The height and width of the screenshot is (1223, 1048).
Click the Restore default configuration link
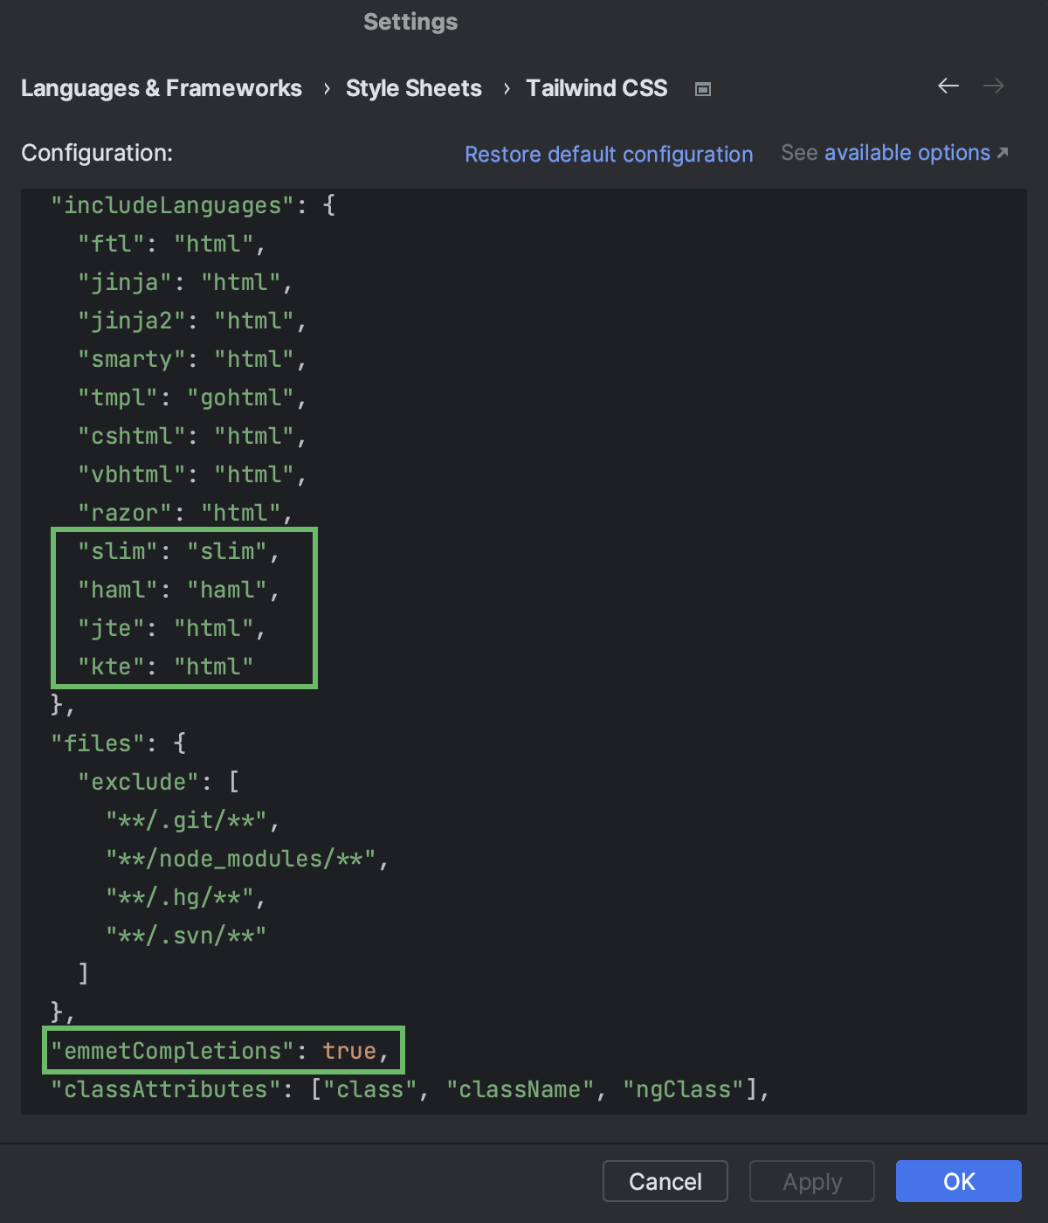coord(609,154)
